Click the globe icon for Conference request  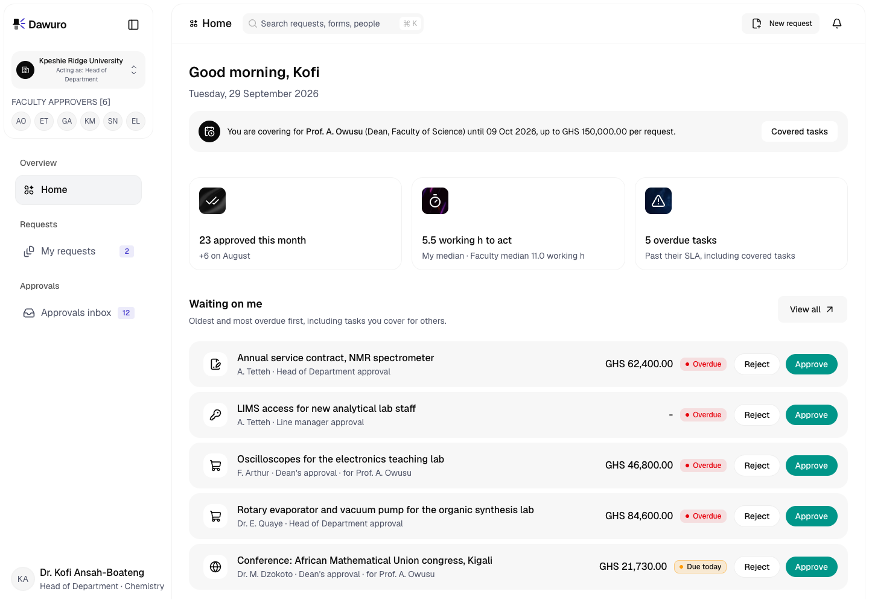215,567
